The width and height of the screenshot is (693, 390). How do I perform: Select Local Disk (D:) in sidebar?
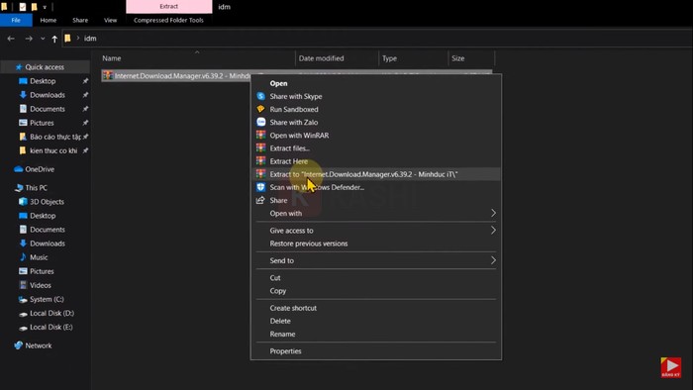pyautogui.click(x=51, y=313)
